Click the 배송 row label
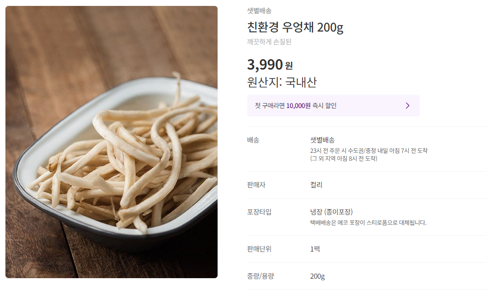This screenshot has width=486, height=290. (253, 140)
